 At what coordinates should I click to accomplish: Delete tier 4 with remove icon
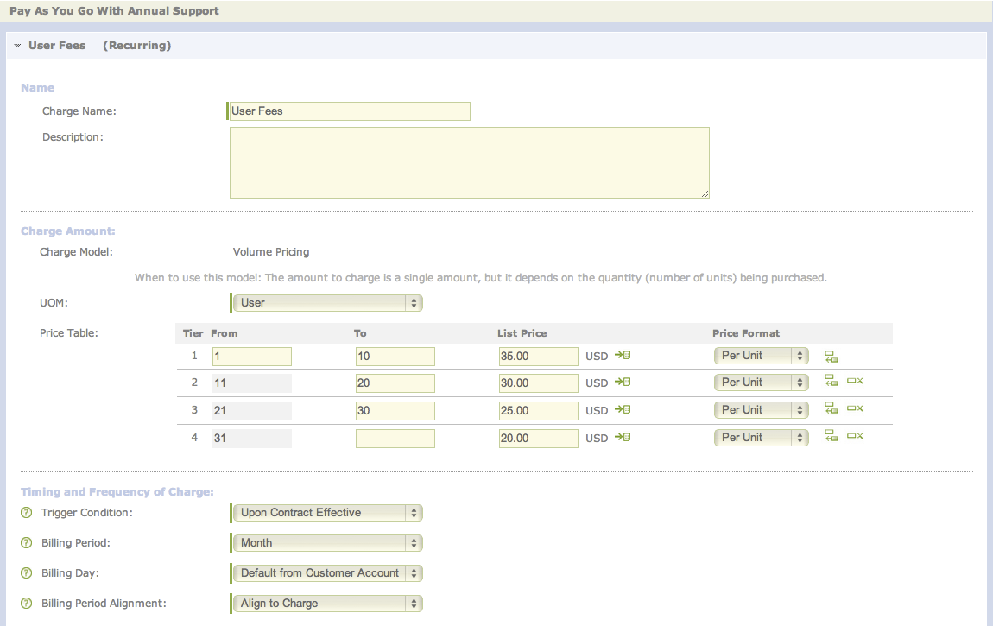point(855,436)
